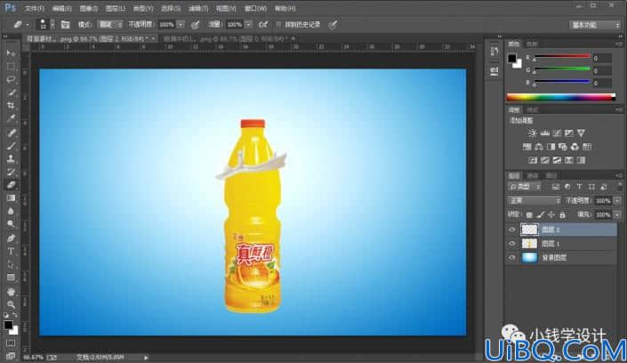Select the Pen tool

[x=11, y=238]
